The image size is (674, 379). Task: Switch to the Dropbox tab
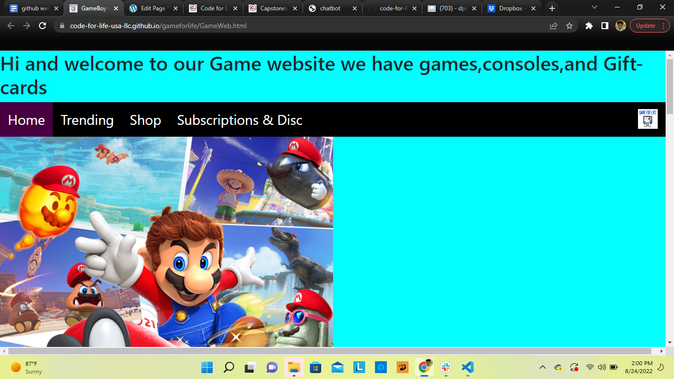(511, 8)
